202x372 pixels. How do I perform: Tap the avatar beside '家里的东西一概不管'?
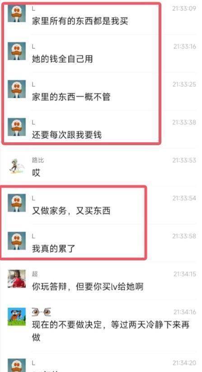pos(17,89)
